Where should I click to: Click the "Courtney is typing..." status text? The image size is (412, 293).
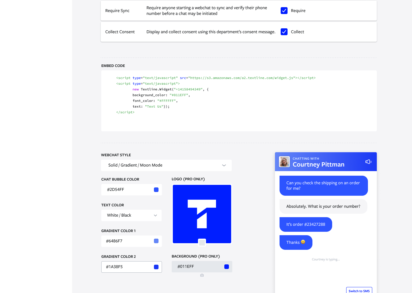point(326,260)
